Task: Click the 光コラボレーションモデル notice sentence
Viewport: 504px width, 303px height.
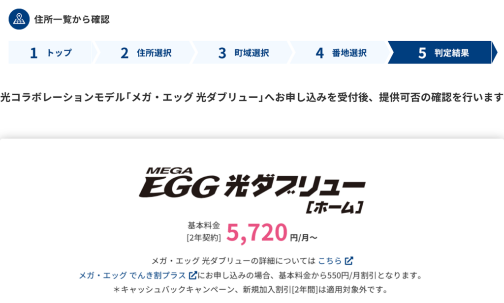Action: [252, 97]
